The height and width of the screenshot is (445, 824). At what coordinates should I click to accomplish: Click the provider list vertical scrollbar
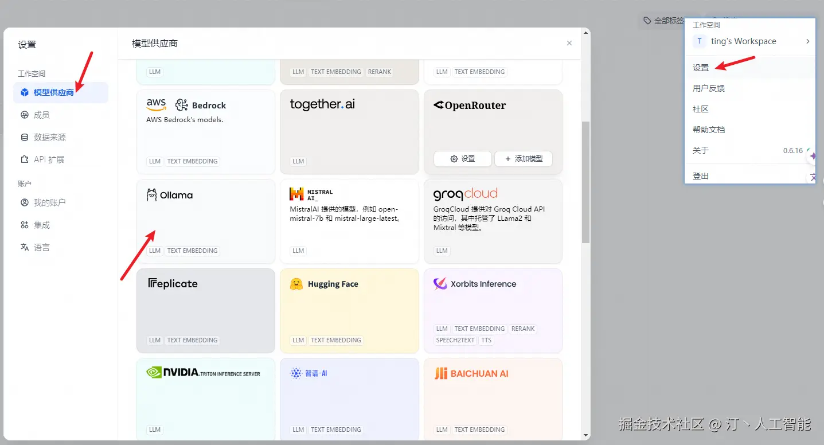[585, 182]
